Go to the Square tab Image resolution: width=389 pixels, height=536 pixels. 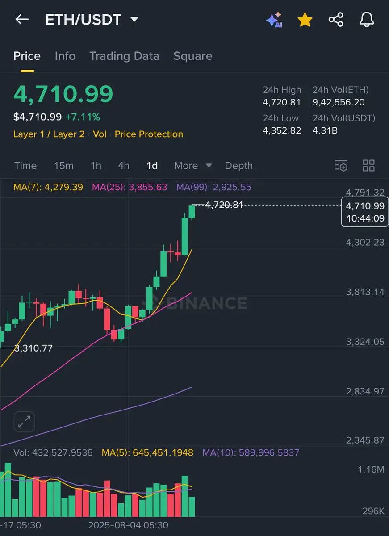pyautogui.click(x=192, y=56)
